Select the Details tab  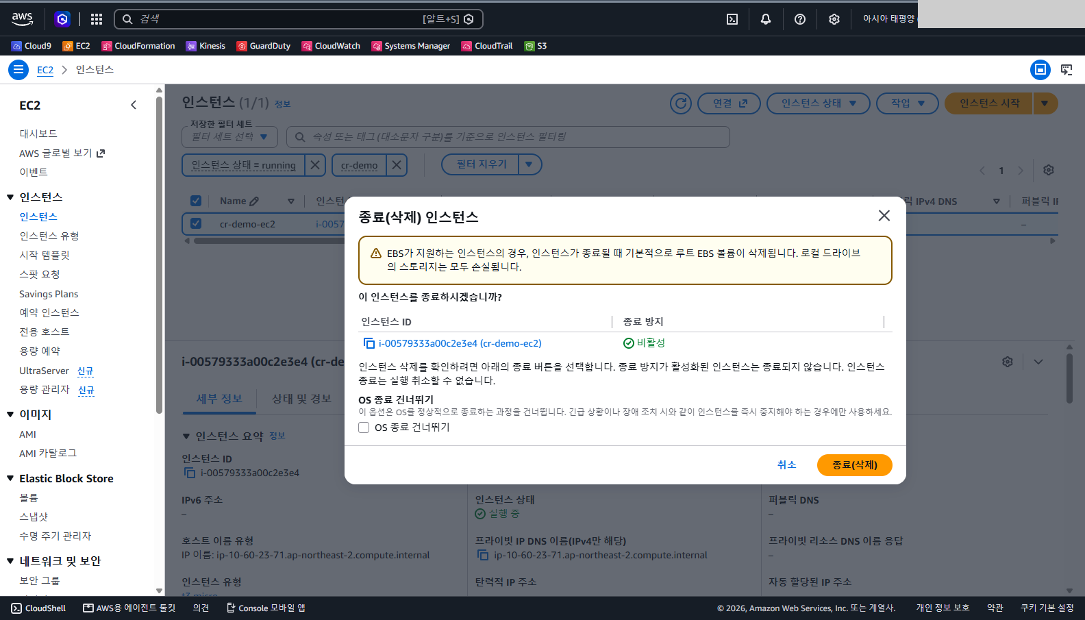click(219, 399)
